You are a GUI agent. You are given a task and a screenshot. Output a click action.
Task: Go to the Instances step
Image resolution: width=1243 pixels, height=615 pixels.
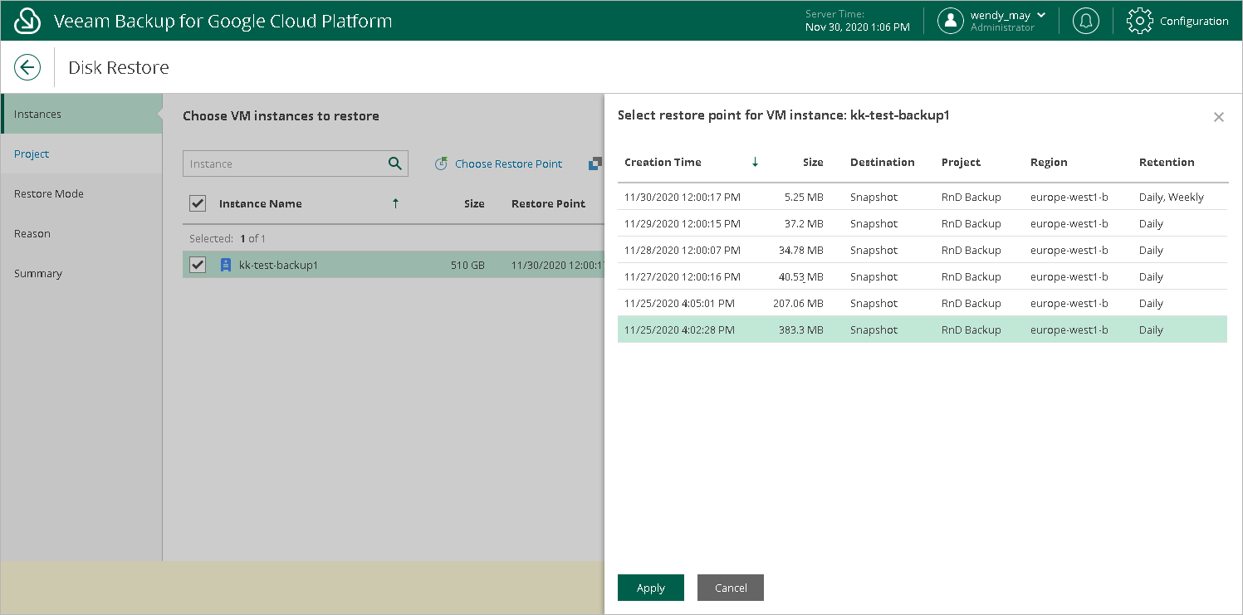(81, 114)
